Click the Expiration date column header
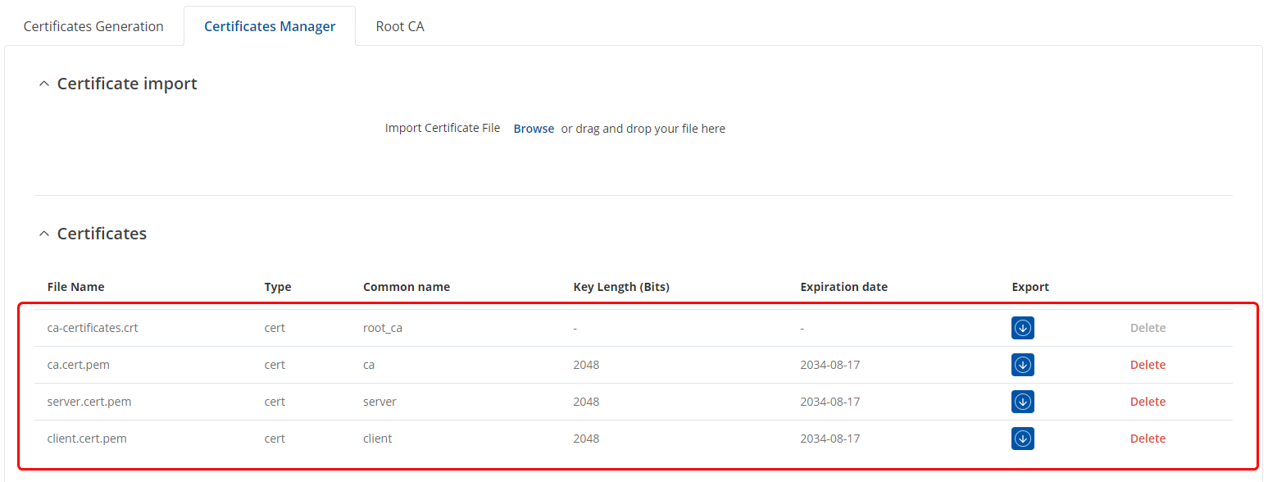 click(843, 287)
